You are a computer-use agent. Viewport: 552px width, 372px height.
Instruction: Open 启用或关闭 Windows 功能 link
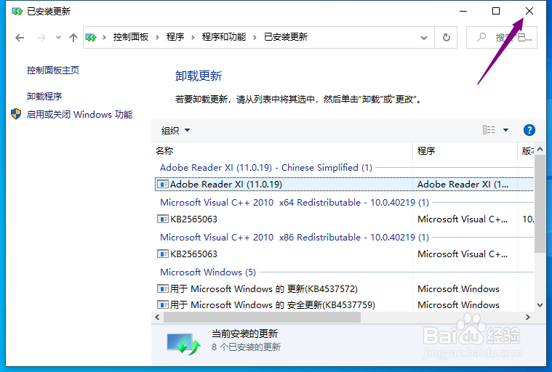coord(79,115)
